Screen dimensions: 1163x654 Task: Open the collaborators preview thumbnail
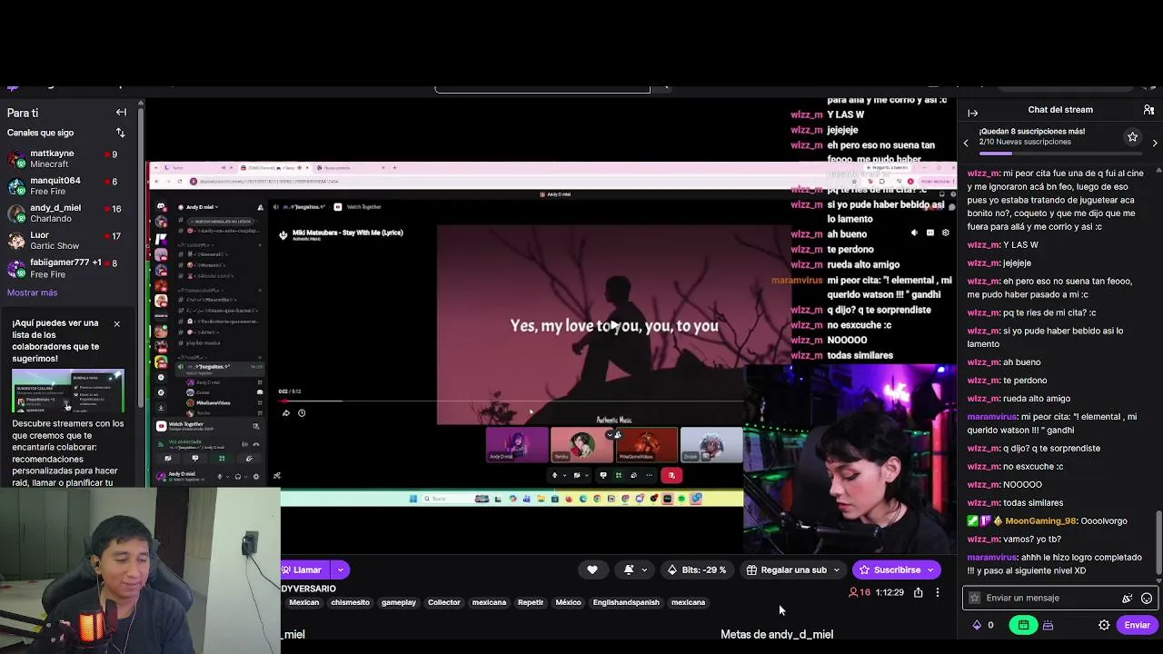point(68,391)
